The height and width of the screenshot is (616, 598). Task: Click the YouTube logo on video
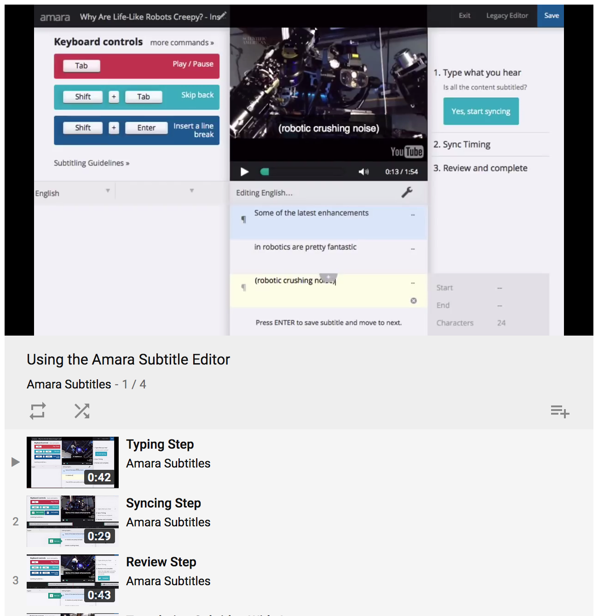click(407, 152)
